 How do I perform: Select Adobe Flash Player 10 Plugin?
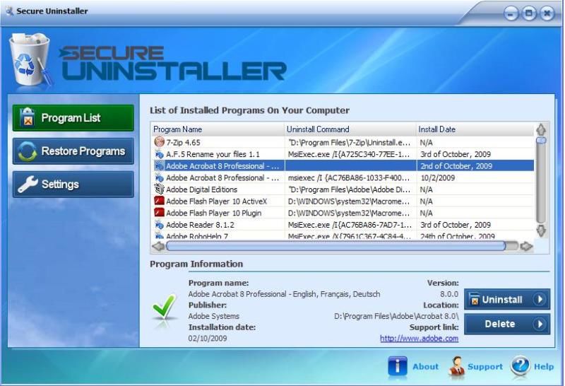click(343, 214)
